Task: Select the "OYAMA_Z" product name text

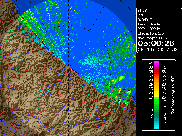Action: 145,20
